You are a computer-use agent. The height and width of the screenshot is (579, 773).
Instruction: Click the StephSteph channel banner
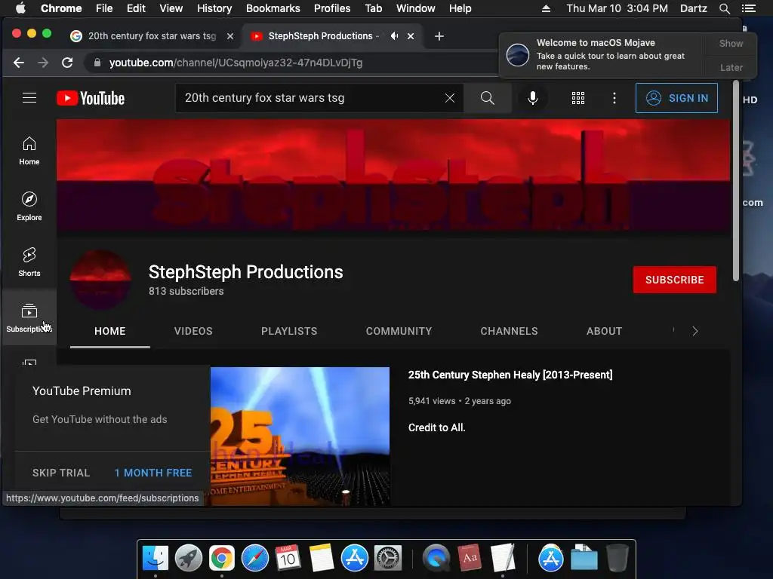click(393, 175)
